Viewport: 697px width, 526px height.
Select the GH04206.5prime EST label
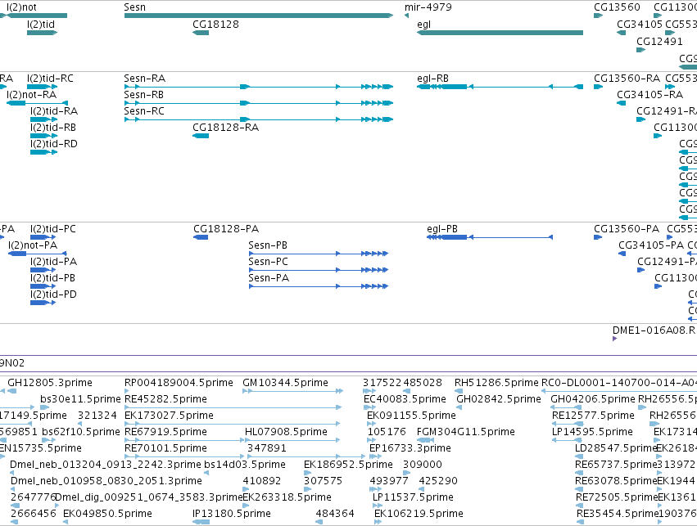point(593,399)
